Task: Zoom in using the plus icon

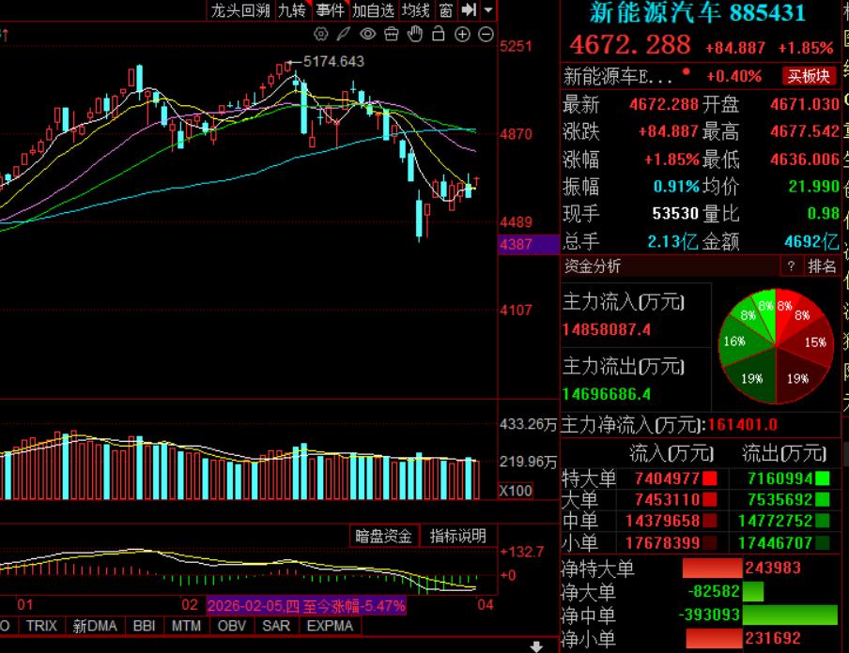Action: coord(462,34)
